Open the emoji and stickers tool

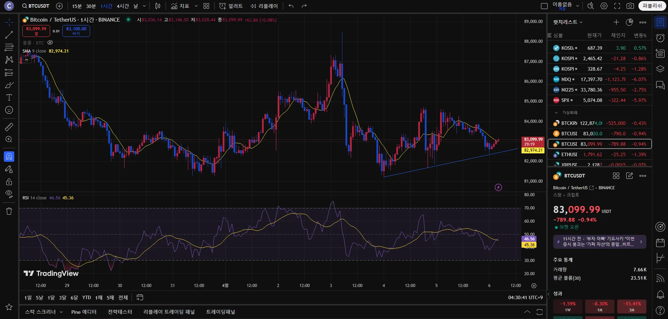(9, 110)
